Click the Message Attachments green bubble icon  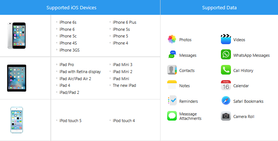[x=172, y=116]
